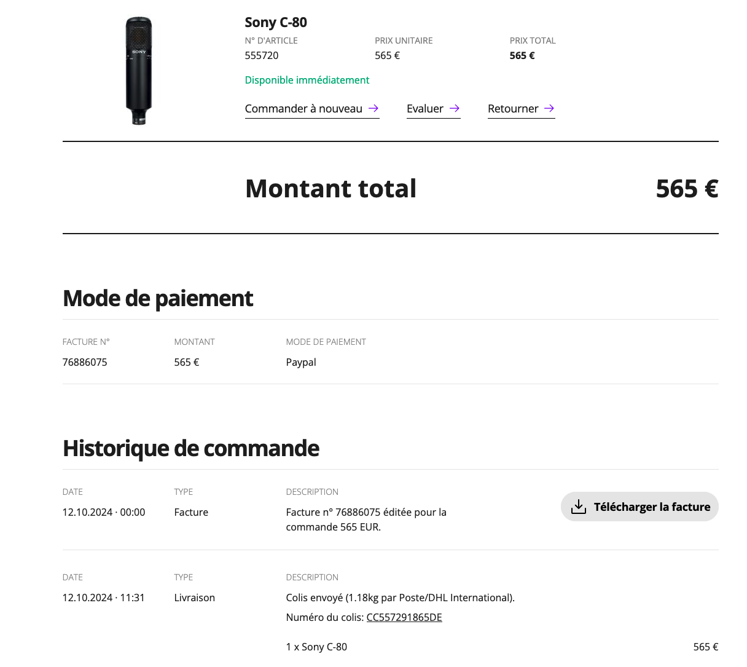This screenshot has height=667, width=747.
Task: Click the 'Paypal' payment method text
Action: coord(301,363)
